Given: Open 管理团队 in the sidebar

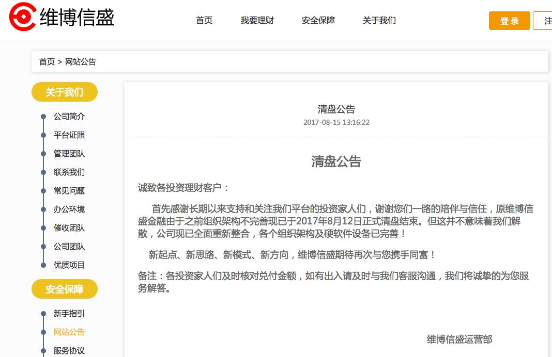Looking at the screenshot, I should (69, 154).
